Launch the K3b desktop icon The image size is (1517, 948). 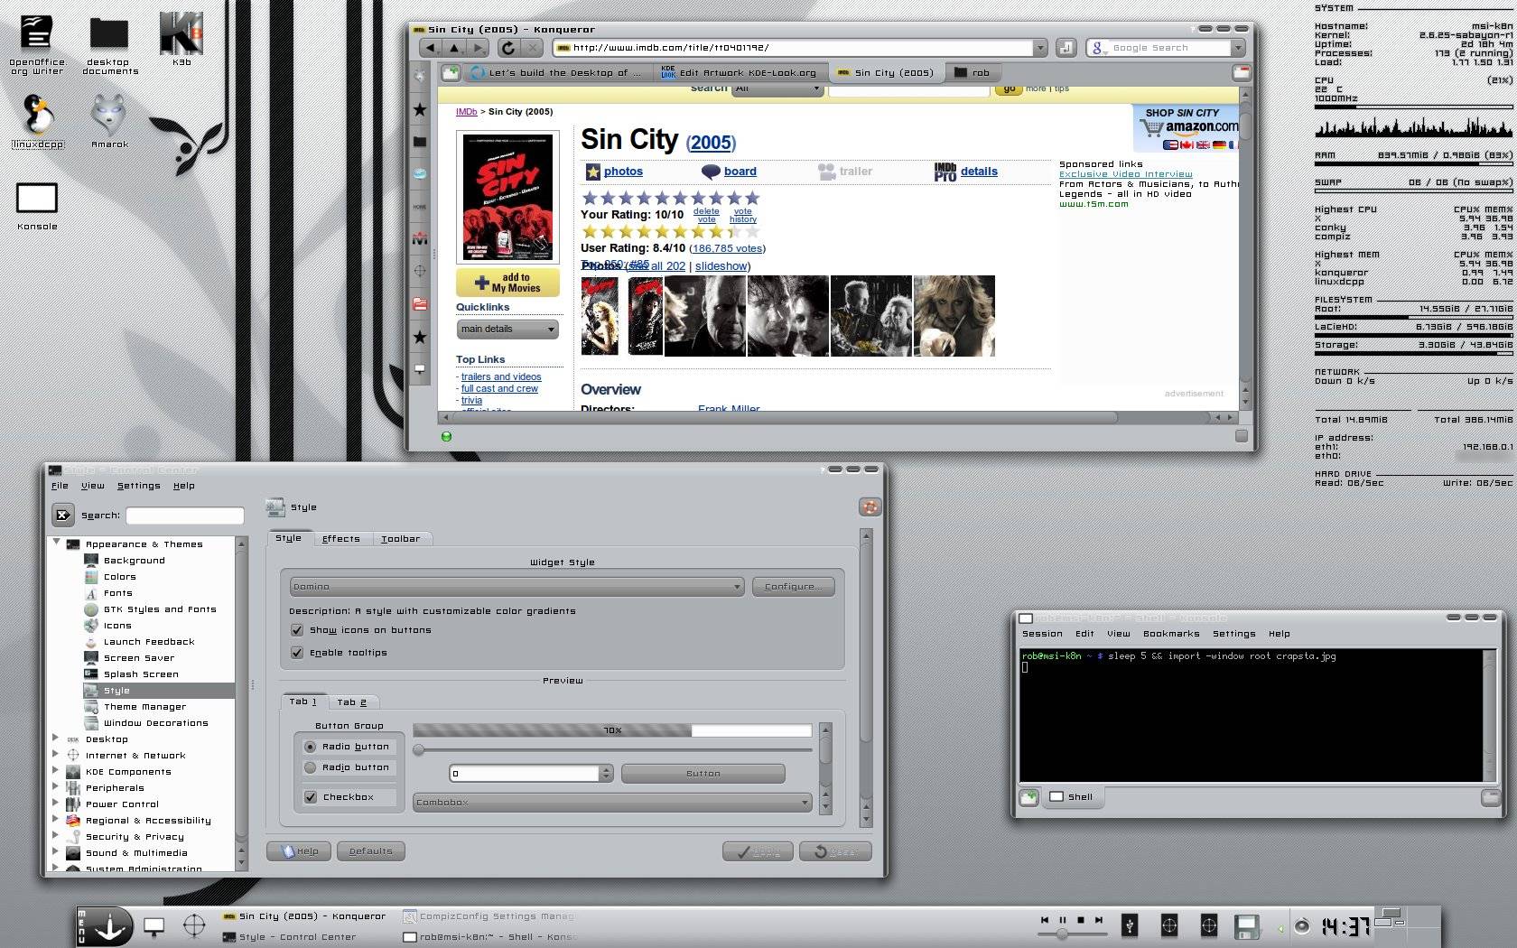pos(181,39)
